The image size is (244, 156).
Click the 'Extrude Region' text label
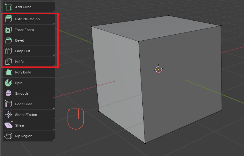pos(27,19)
